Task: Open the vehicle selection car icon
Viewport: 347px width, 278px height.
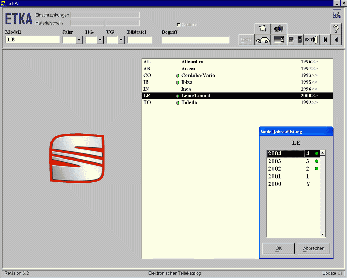Action: pos(263,40)
